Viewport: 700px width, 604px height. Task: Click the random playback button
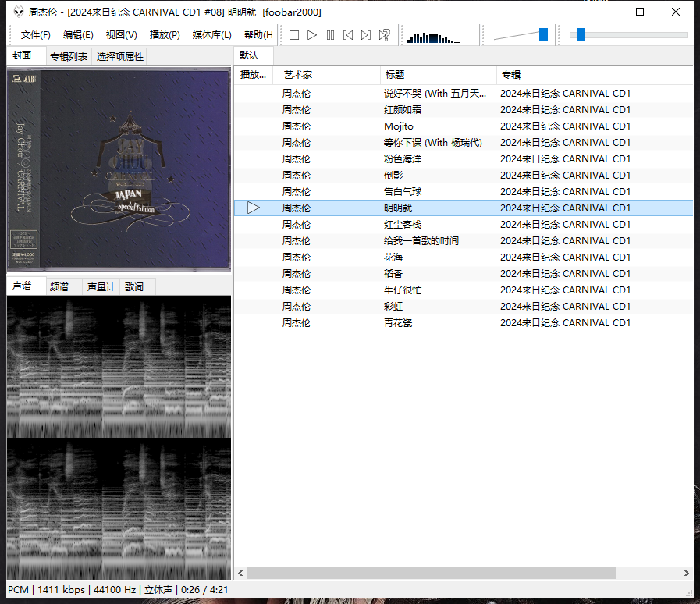[x=384, y=35]
